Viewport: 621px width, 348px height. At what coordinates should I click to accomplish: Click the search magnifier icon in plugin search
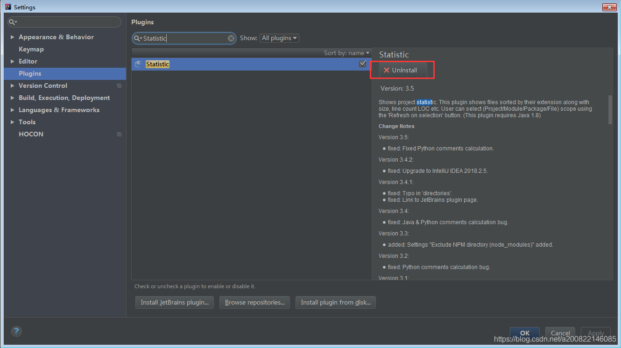(x=137, y=38)
